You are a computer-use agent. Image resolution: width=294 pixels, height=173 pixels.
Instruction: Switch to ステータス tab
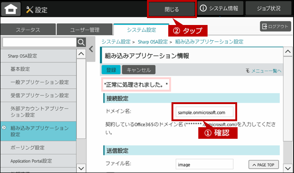[28, 30]
